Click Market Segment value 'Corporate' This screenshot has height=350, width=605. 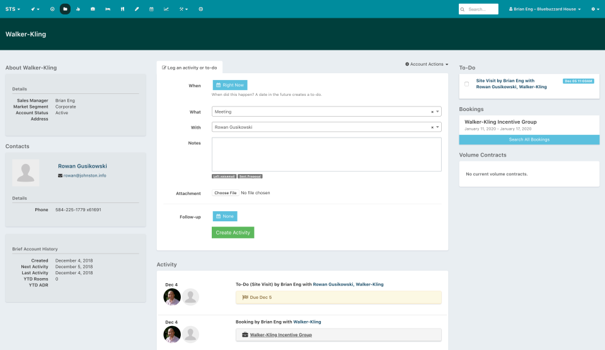[x=66, y=107]
